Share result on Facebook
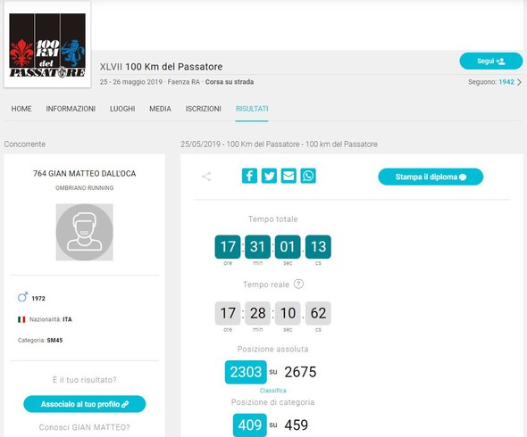527x437 pixels. pyautogui.click(x=249, y=176)
